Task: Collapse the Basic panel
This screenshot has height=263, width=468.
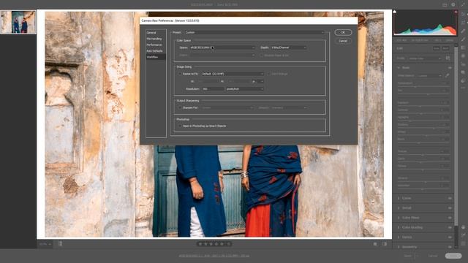Action: pos(399,68)
